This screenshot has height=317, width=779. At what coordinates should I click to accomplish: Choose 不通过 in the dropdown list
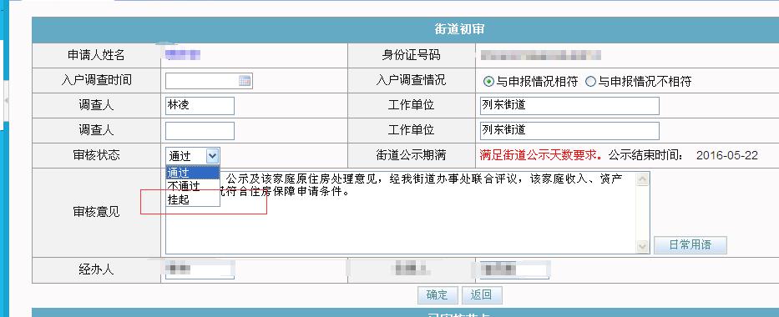pos(192,187)
